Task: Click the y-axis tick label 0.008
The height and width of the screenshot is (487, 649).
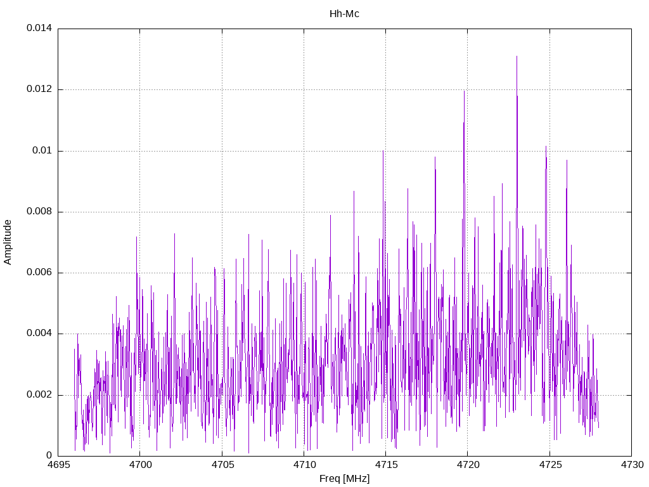Action: point(39,212)
